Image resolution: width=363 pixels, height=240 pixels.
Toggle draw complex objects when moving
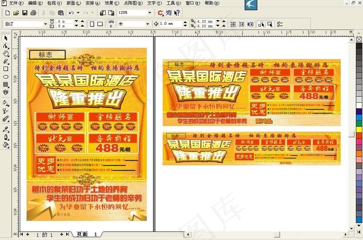261,24
